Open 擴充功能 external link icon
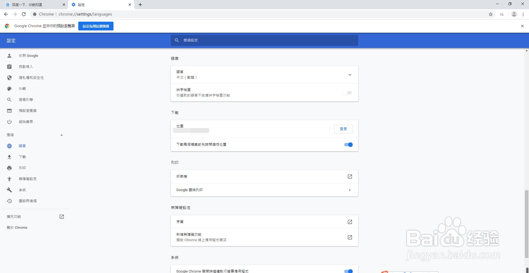 point(61,217)
